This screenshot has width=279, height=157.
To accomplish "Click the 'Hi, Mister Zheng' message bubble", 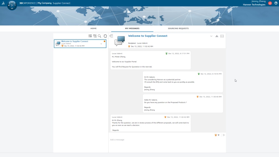I will pyautogui.click(x=151, y=60).
